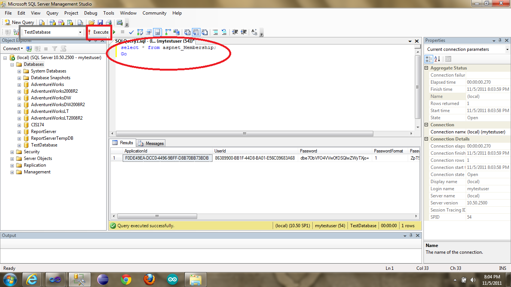511x287 pixels.
Task: Open a New Query window
Action: pos(19,22)
